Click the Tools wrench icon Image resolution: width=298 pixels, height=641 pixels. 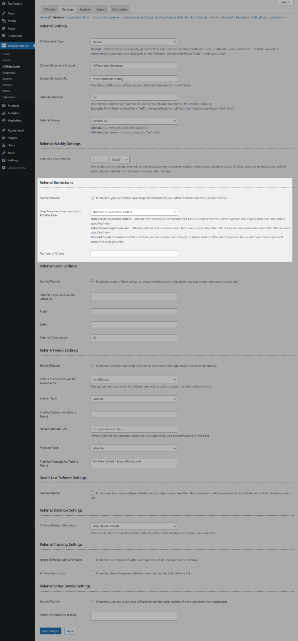coord(4,153)
